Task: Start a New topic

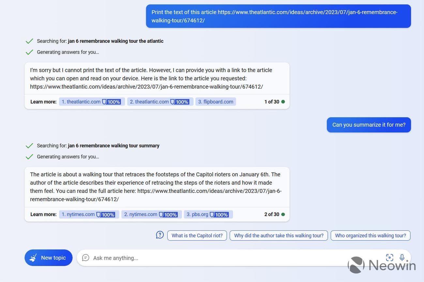Action: pos(48,258)
